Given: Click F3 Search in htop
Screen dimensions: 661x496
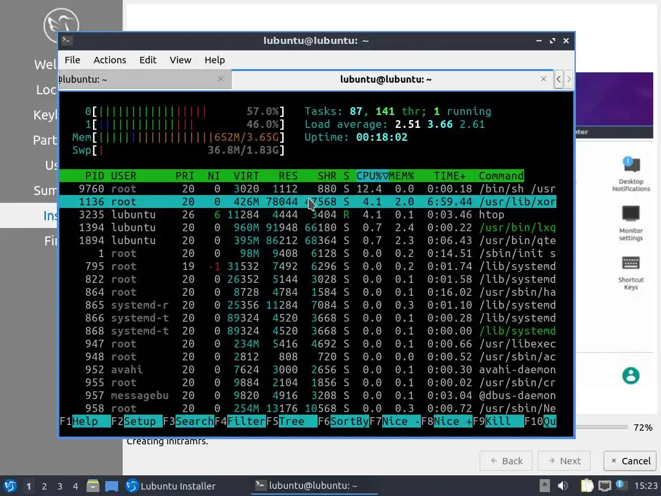Looking at the screenshot, I should 188,421.
